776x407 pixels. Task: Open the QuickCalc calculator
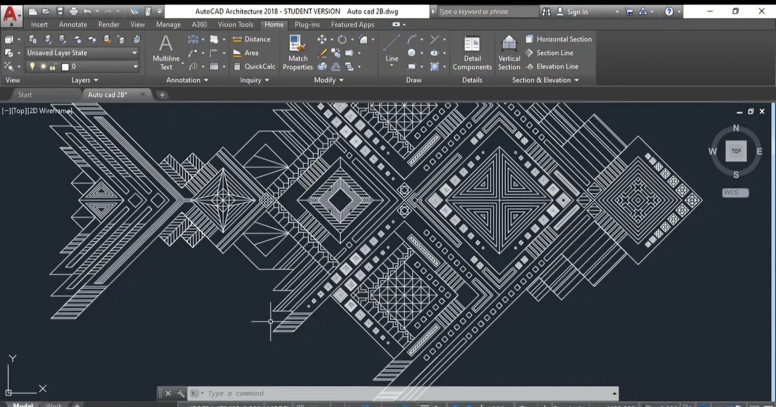(254, 66)
